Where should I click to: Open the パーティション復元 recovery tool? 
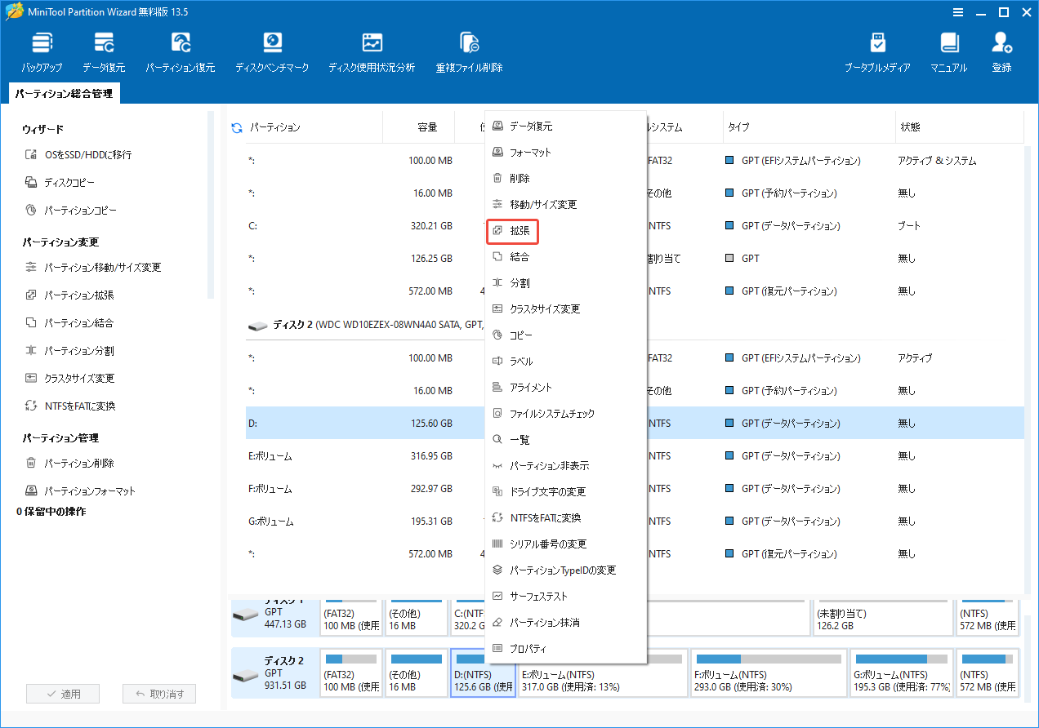181,49
